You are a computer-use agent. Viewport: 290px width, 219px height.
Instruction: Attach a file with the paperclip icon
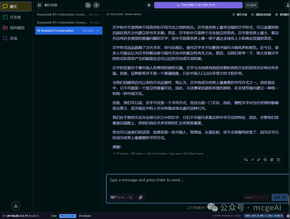click(x=140, y=197)
